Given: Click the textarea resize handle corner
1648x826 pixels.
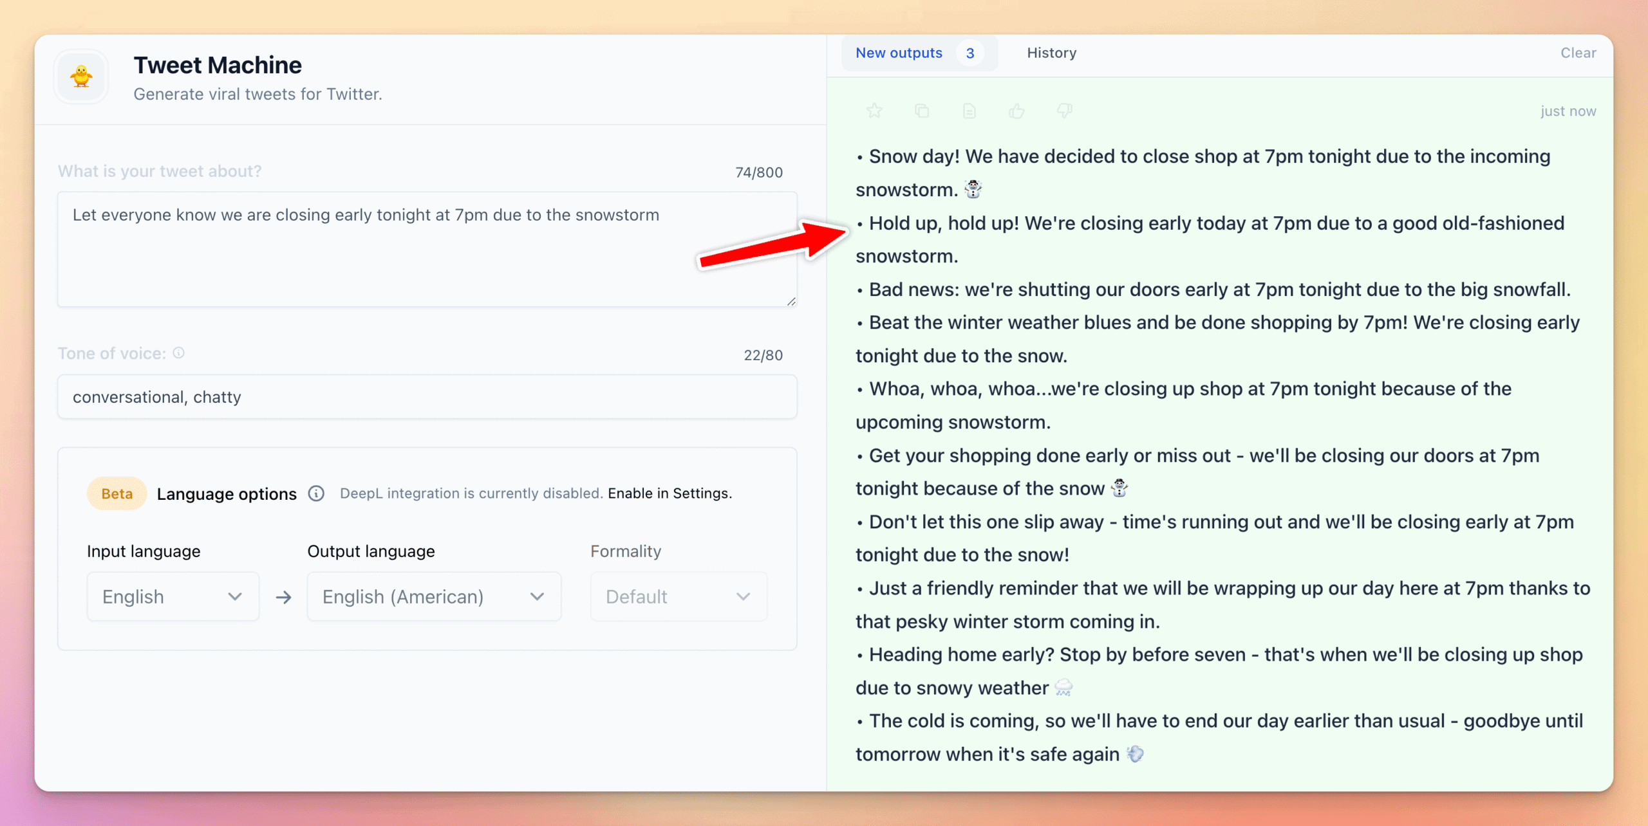Looking at the screenshot, I should pos(791,301).
